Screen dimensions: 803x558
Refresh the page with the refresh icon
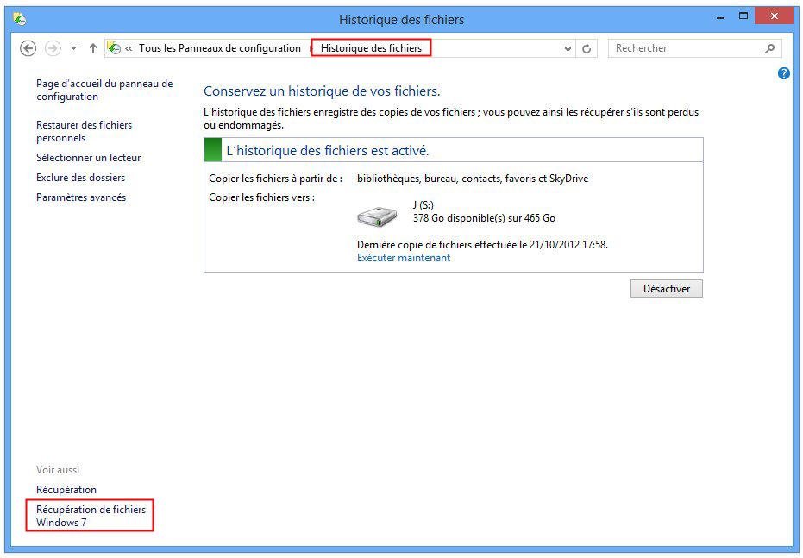click(x=587, y=48)
